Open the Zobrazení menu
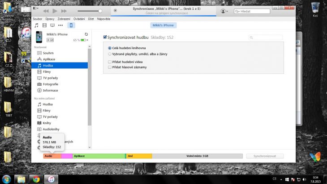The height and width of the screenshot is (184, 327). click(64, 19)
